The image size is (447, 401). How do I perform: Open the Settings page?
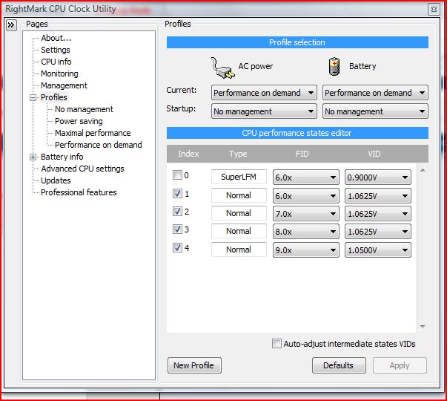pos(56,50)
